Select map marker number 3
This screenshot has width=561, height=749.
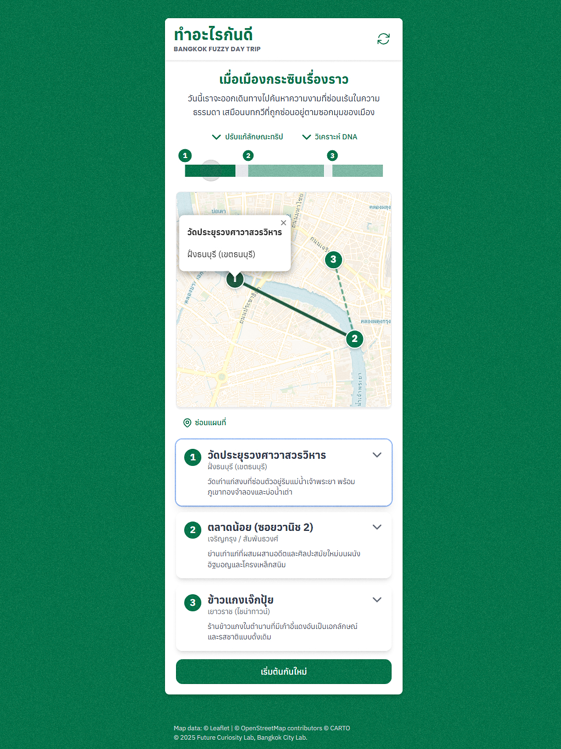click(x=333, y=259)
